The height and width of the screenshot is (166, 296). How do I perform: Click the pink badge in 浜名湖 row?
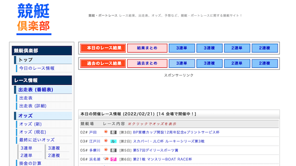pos(113,160)
